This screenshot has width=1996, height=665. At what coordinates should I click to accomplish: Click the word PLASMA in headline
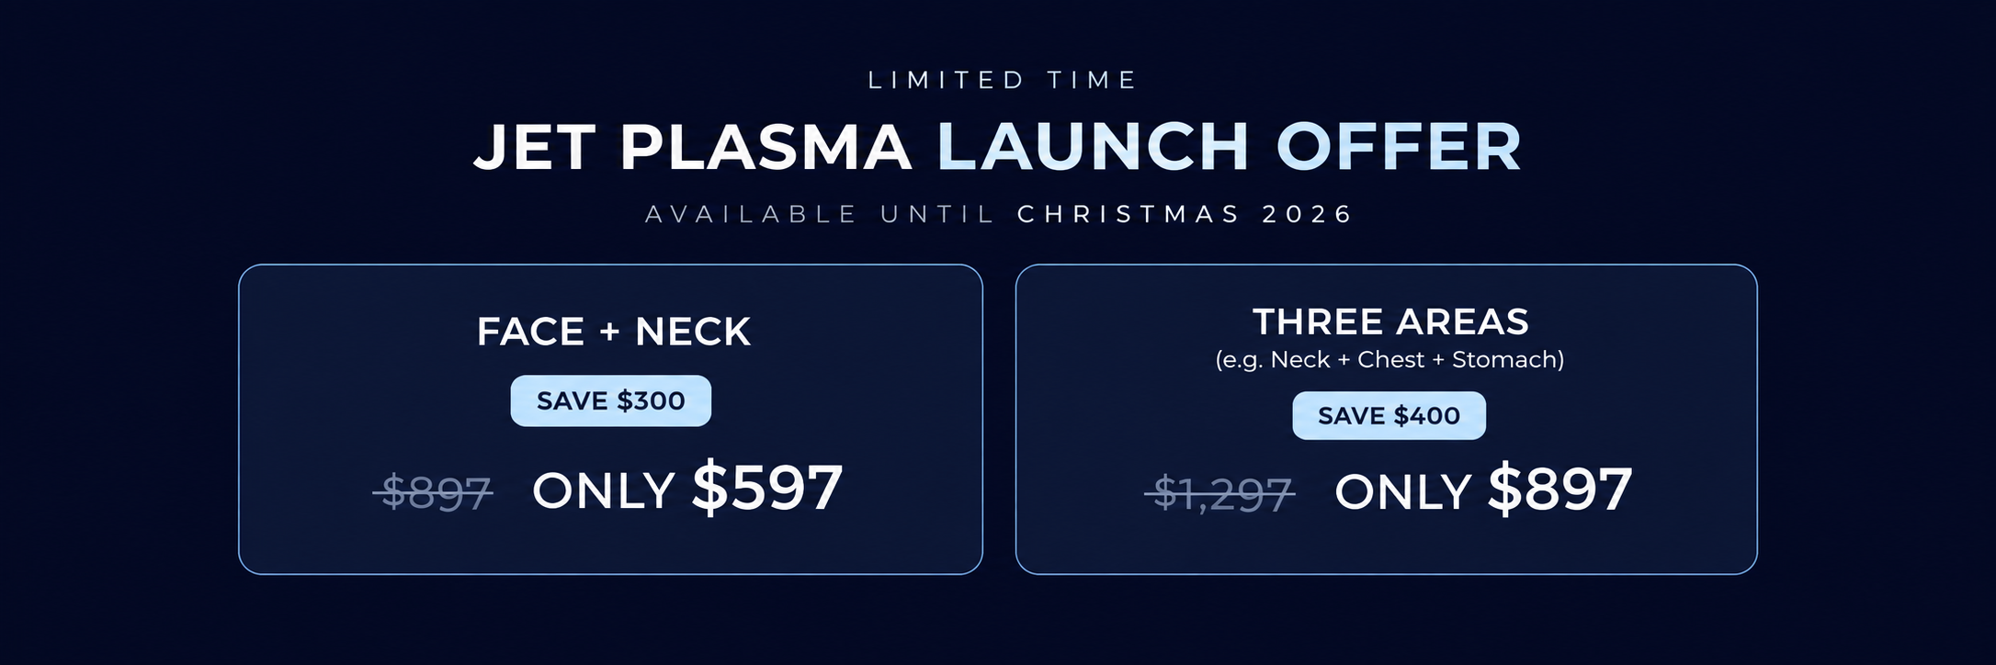click(766, 147)
